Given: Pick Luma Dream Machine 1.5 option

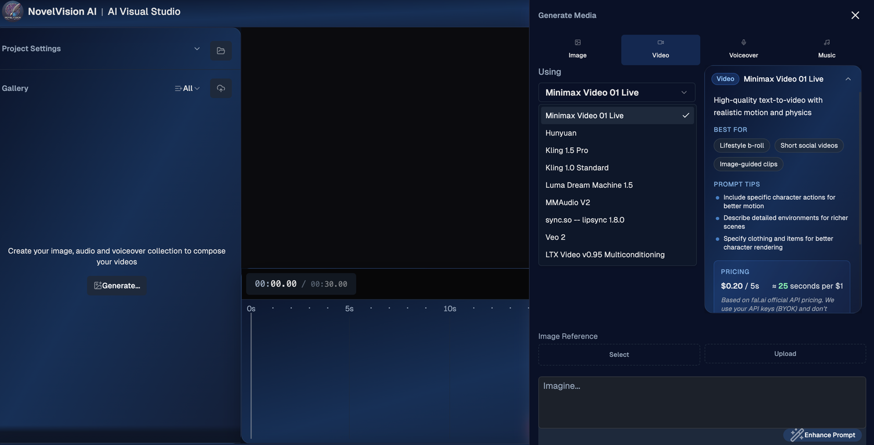Looking at the screenshot, I should click(x=589, y=185).
